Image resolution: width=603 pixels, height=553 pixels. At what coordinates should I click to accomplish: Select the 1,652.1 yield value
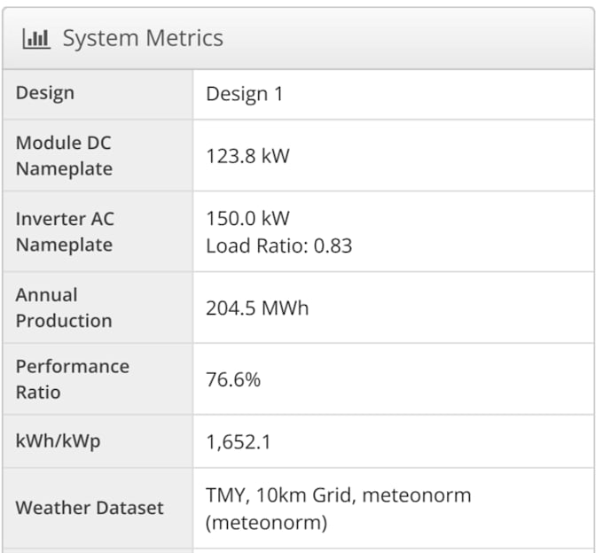click(239, 442)
